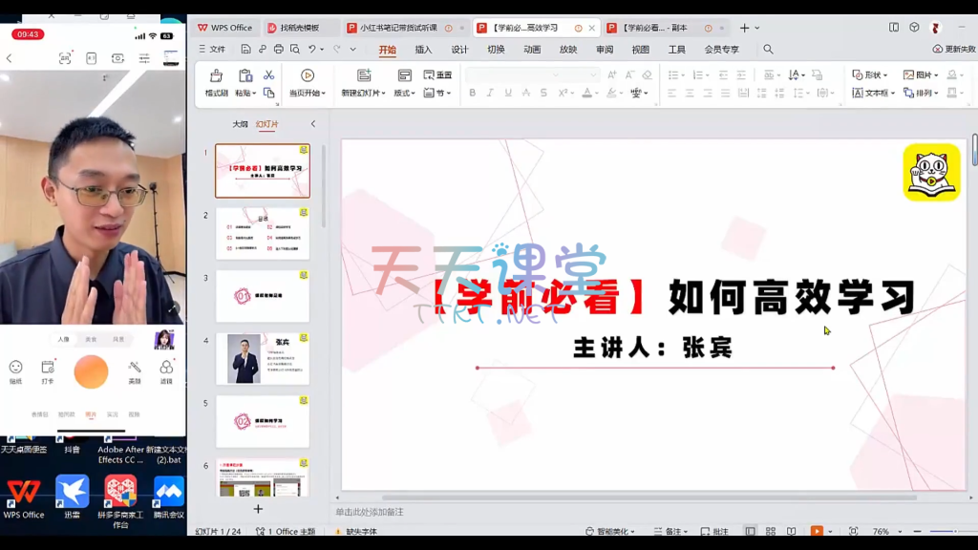Open the Smart Beautify (智能美化) dropdown
The width and height of the screenshot is (978, 550).
[x=615, y=532]
